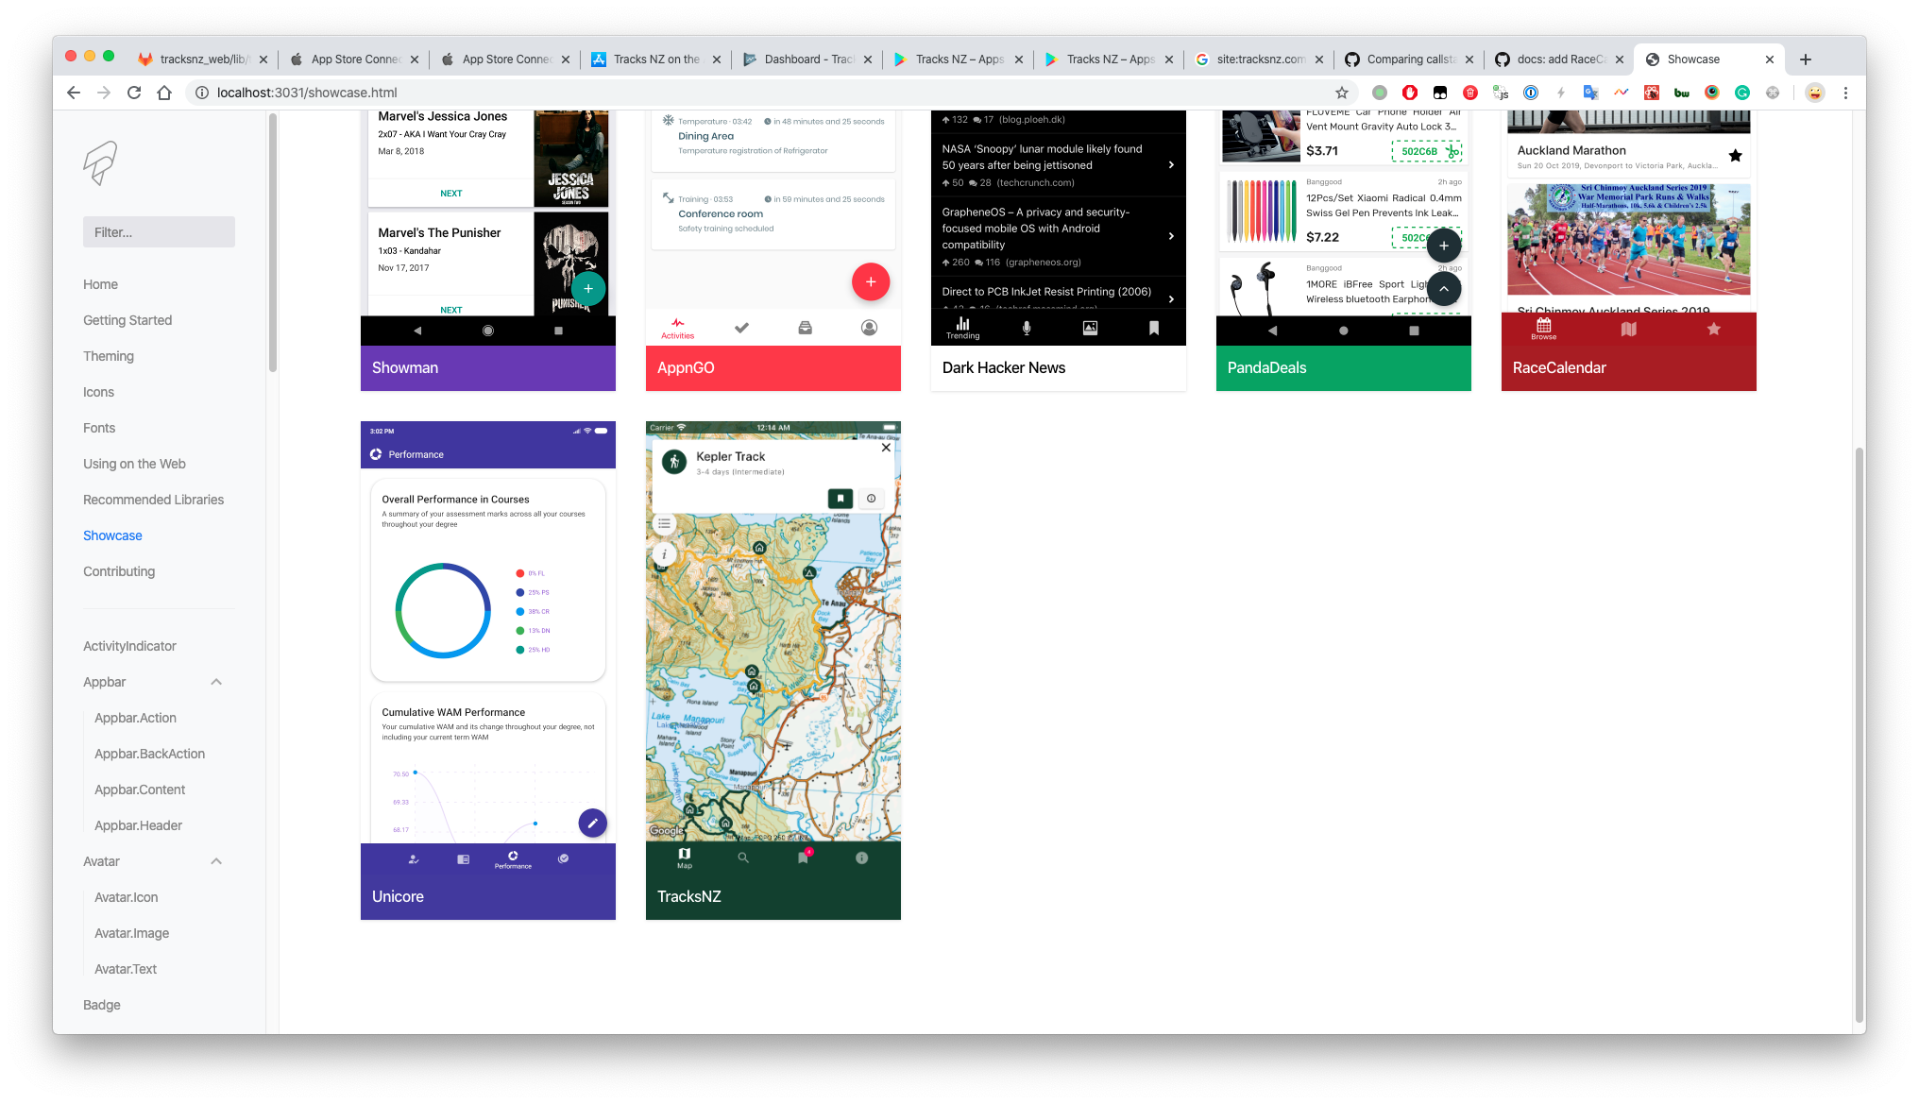Image resolution: width=1919 pixels, height=1104 pixels.
Task: Click the star icon in the RaceCalendar bottom bar
Action: coord(1713,329)
